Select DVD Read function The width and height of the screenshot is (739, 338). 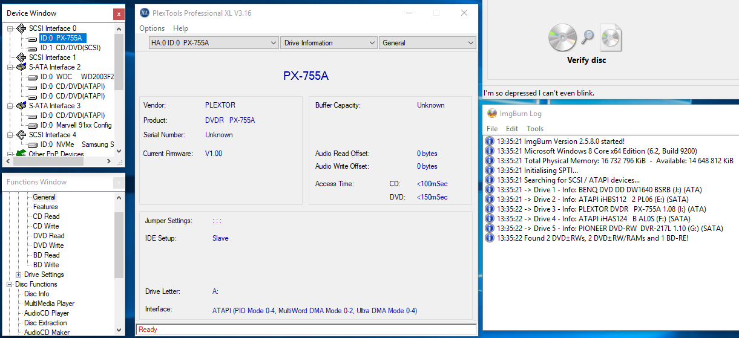point(48,236)
